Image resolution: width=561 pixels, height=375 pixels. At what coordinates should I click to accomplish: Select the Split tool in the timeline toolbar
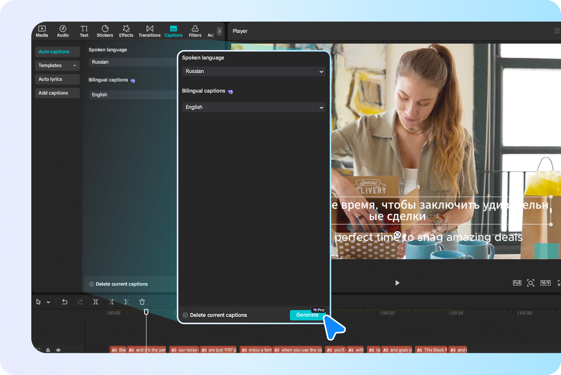[96, 302]
